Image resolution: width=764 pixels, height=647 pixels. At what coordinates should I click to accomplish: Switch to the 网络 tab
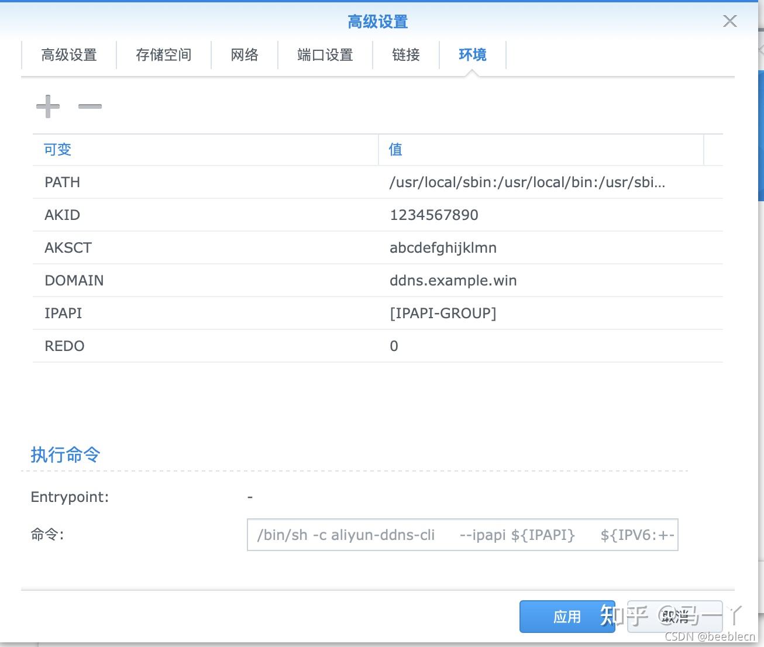coord(244,55)
